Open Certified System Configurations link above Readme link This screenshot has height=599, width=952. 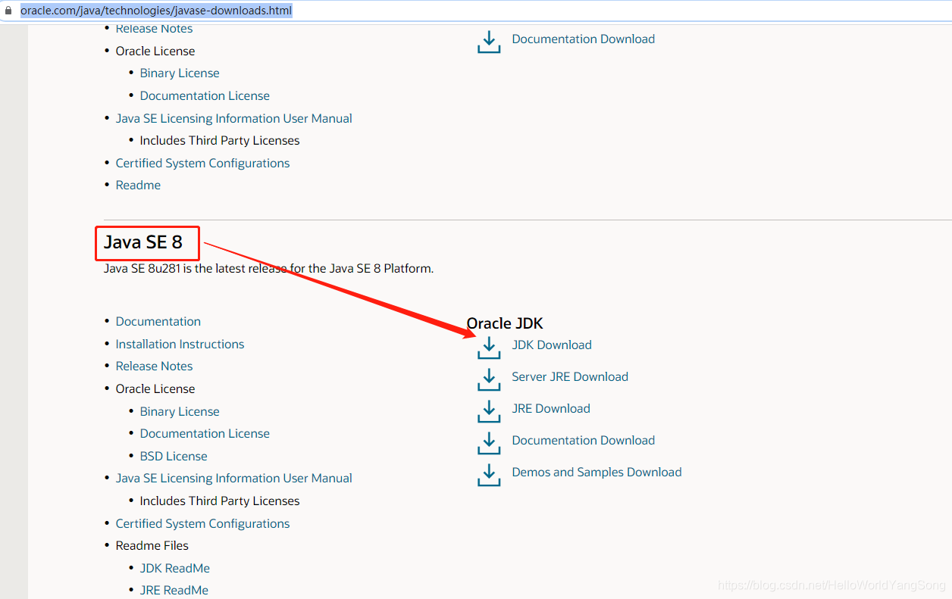tap(202, 163)
